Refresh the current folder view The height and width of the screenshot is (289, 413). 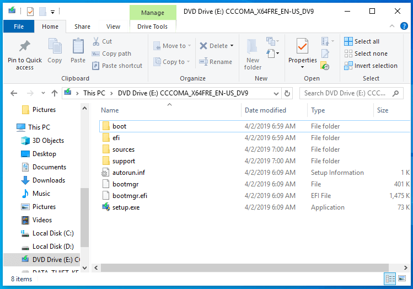287,93
